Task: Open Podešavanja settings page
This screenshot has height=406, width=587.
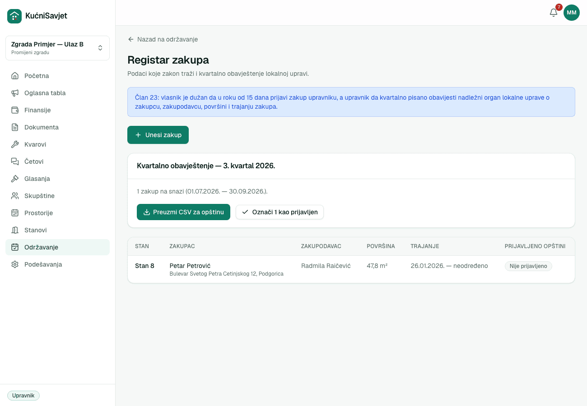Action: coord(57,264)
